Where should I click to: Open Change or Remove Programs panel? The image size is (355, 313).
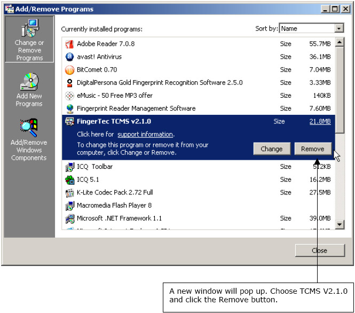point(29,39)
